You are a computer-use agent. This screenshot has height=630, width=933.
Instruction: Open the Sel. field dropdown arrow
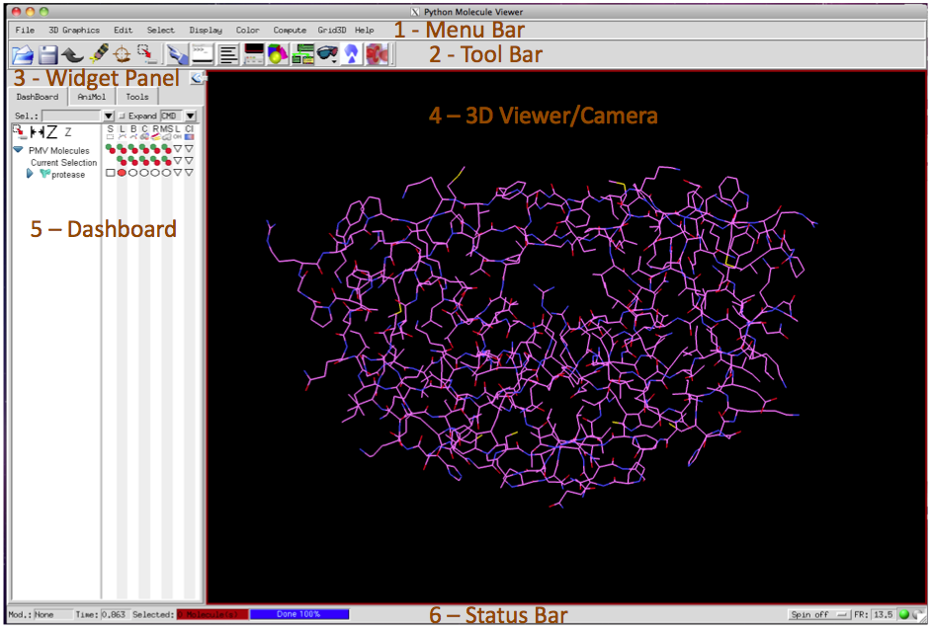tap(109, 116)
